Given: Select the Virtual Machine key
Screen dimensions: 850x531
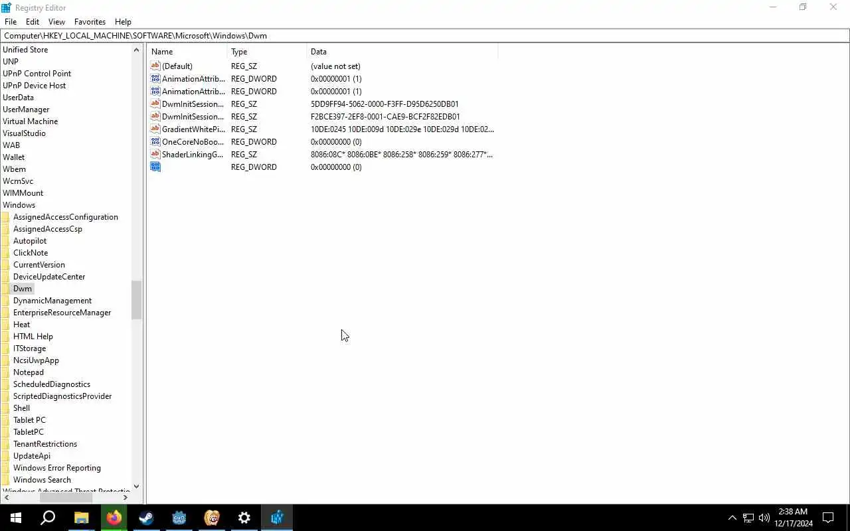Looking at the screenshot, I should [x=30, y=121].
